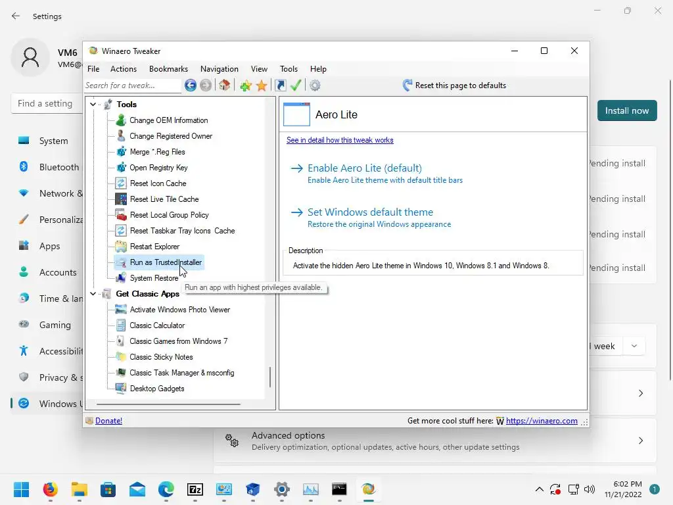
Task: Select Accounts in Settings sidebar
Action: coord(47,272)
